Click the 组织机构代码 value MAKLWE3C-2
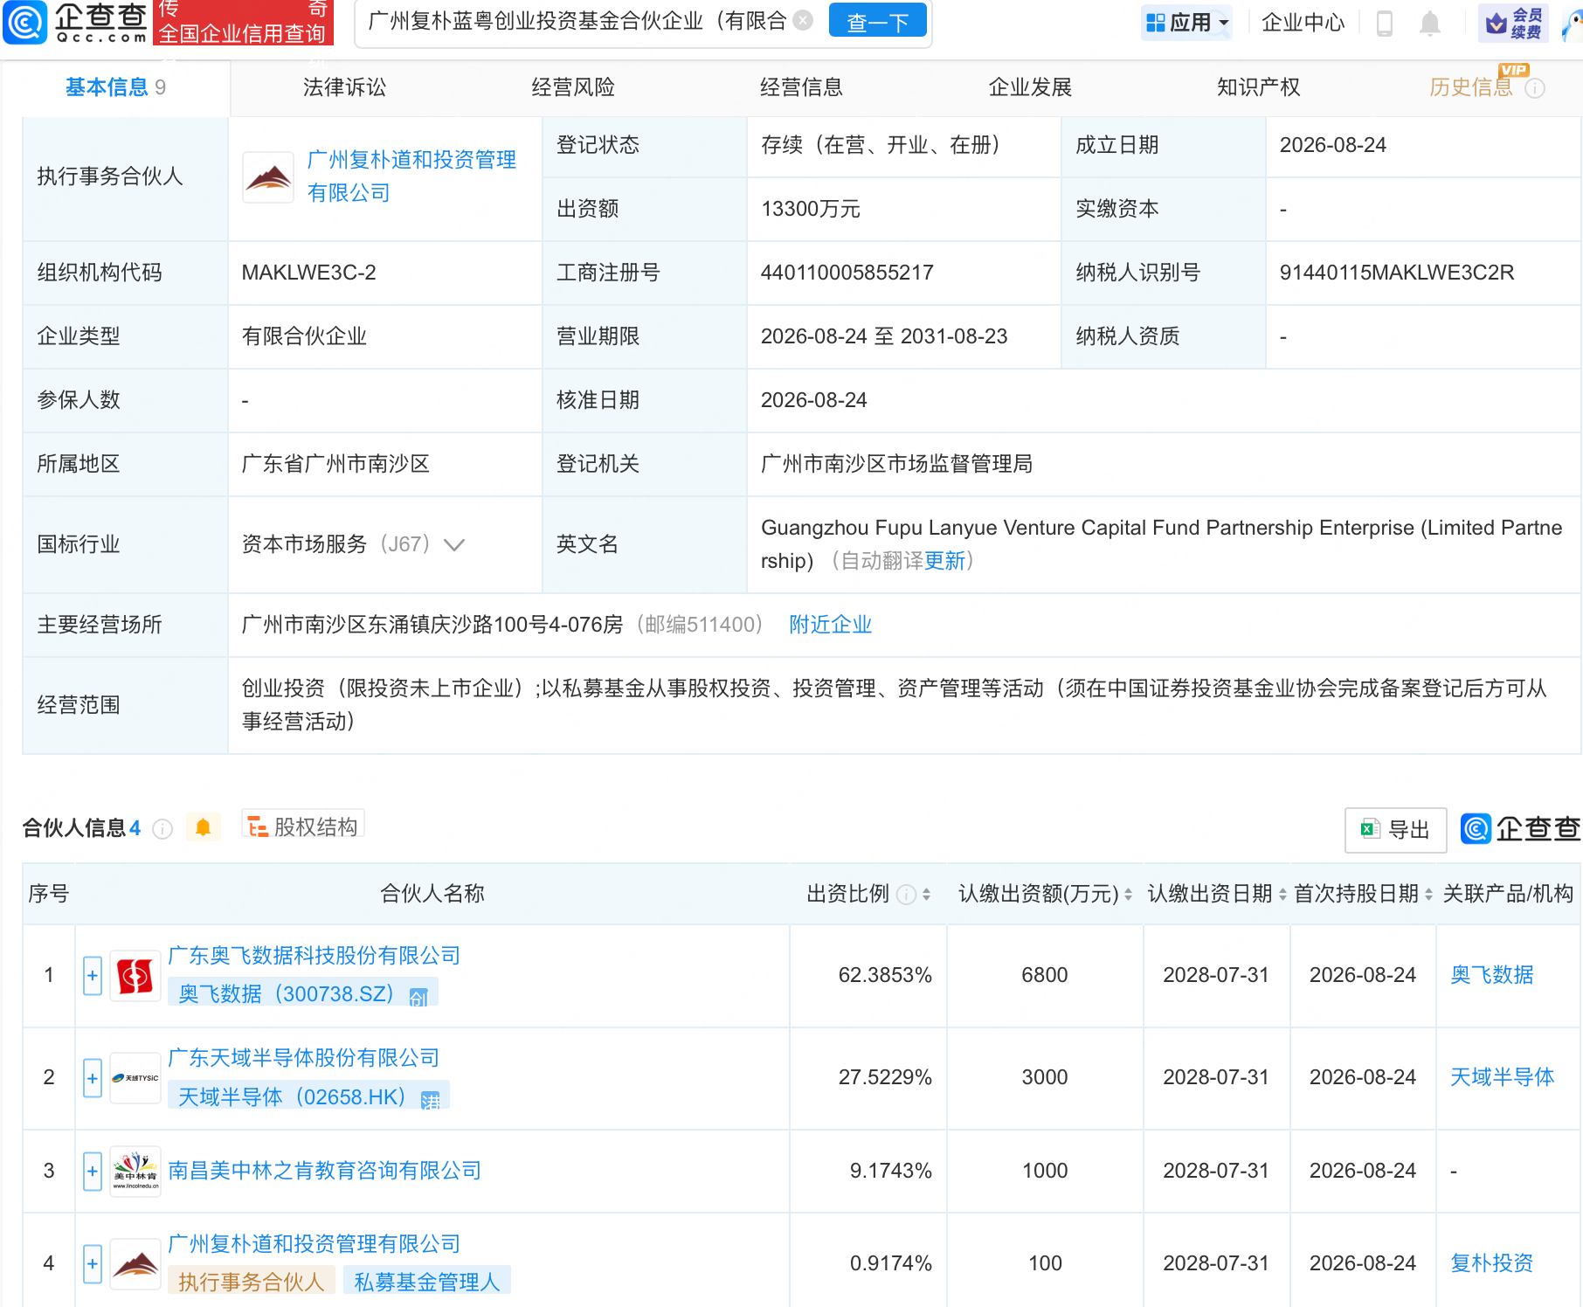The image size is (1583, 1307). coord(308,273)
